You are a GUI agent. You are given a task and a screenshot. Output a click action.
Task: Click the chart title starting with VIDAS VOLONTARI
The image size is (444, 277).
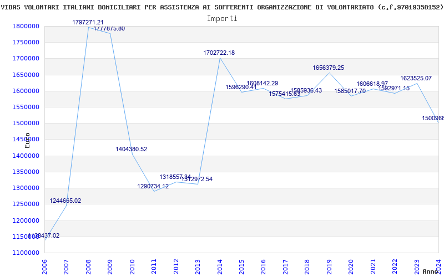[222, 7]
